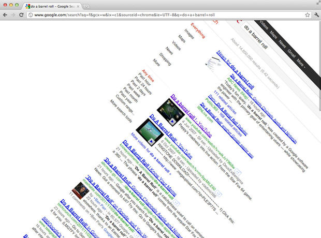
Task: Click the browser Back arrow button
Action: (5, 14)
